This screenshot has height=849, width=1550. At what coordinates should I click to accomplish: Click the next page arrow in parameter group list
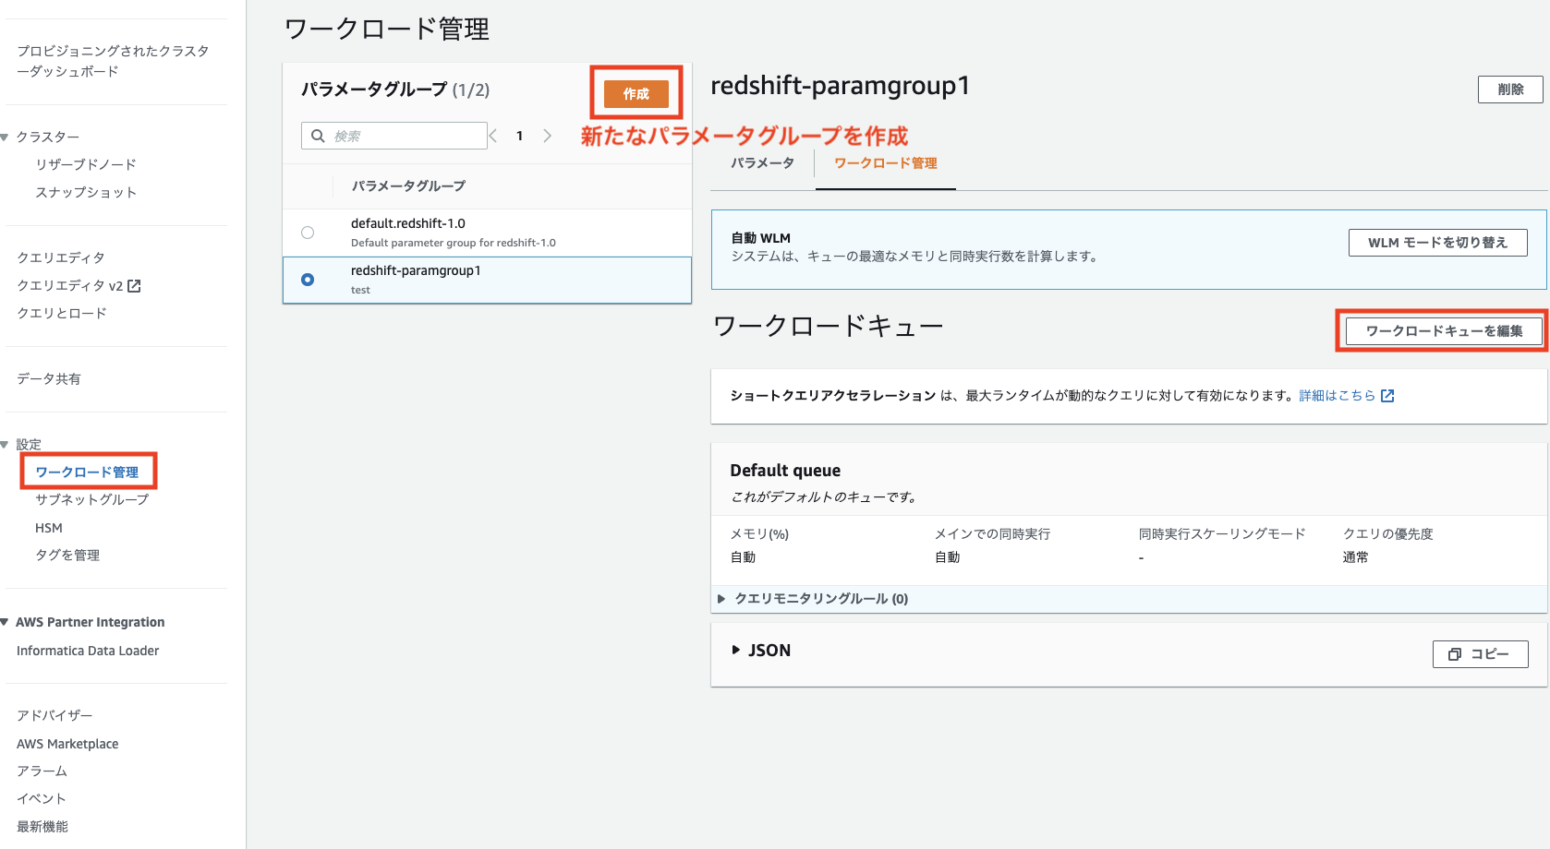click(x=547, y=135)
